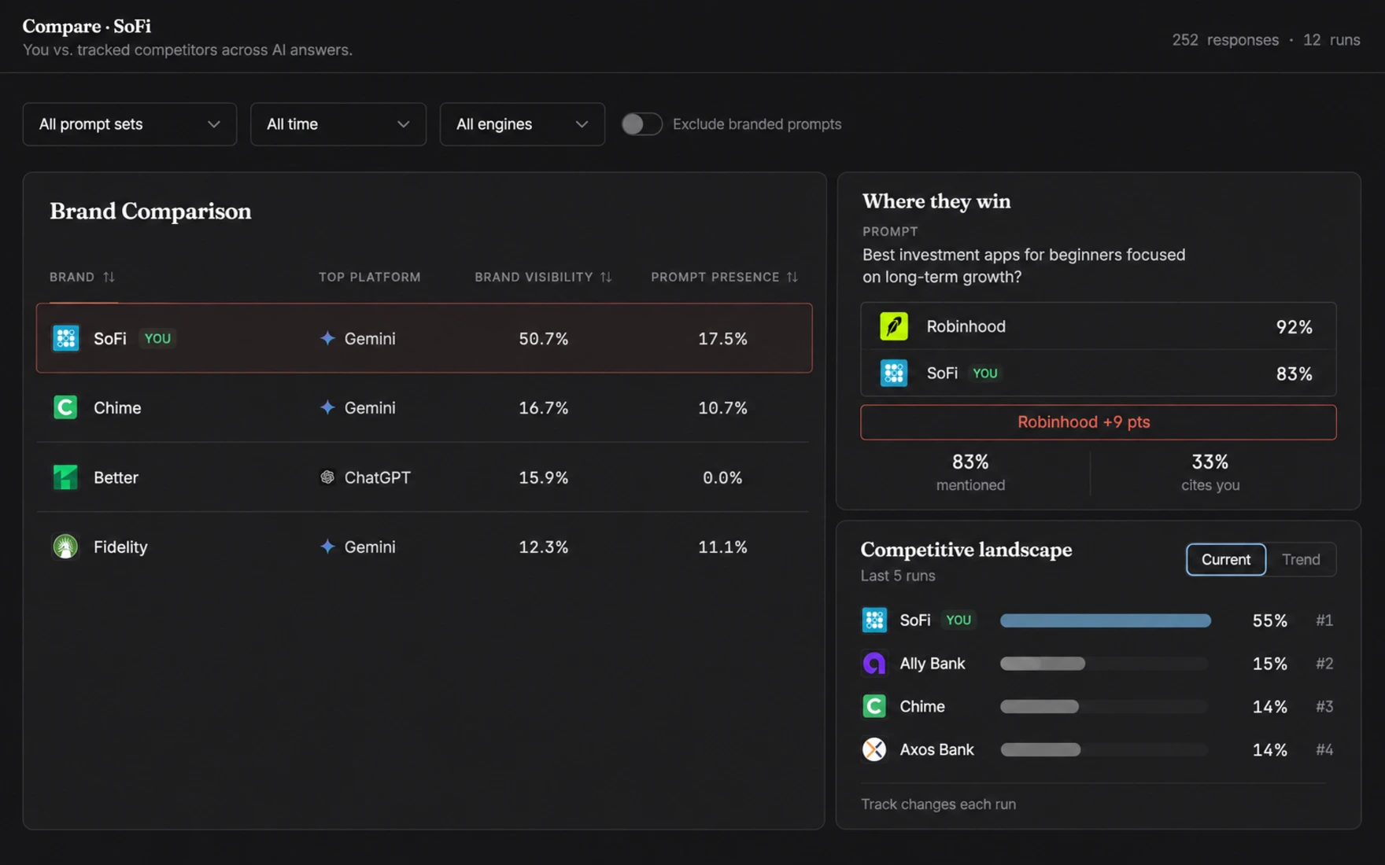This screenshot has height=865, width=1385.
Task: Toggle Exclude branded prompts switch
Action: click(x=641, y=124)
